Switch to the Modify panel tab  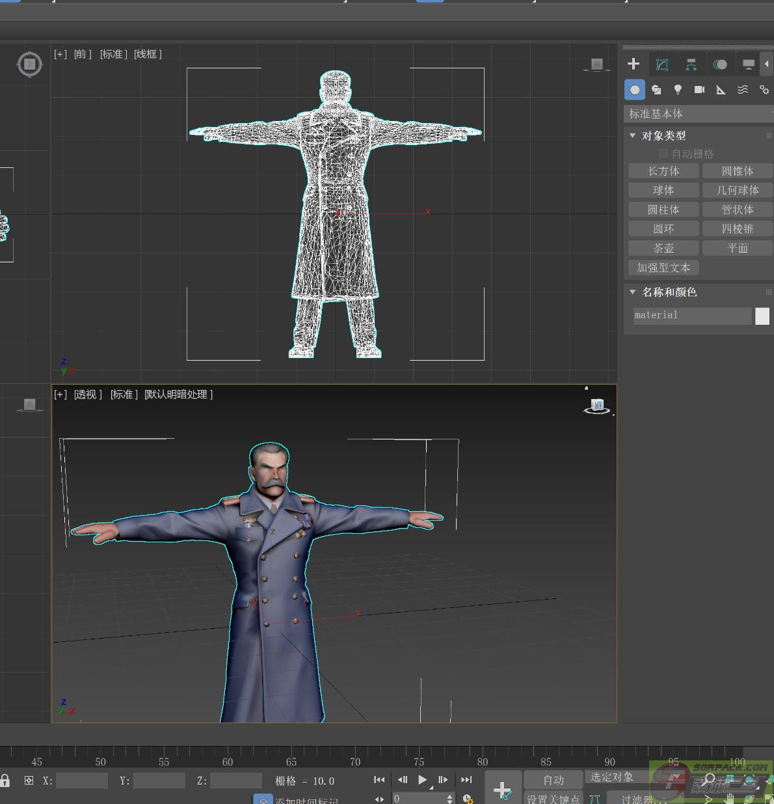click(x=662, y=64)
